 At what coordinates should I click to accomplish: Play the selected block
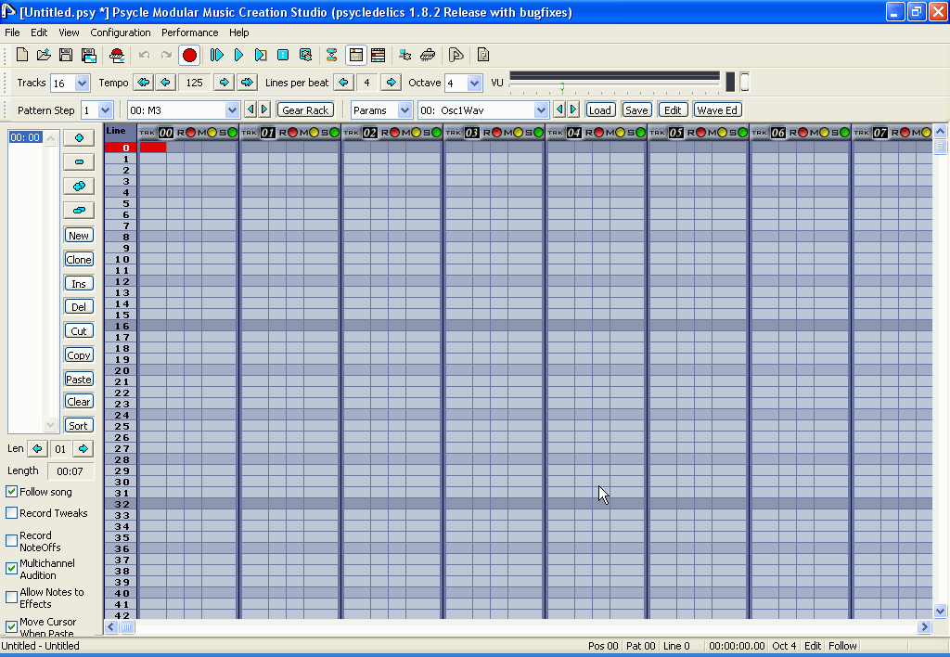(261, 55)
